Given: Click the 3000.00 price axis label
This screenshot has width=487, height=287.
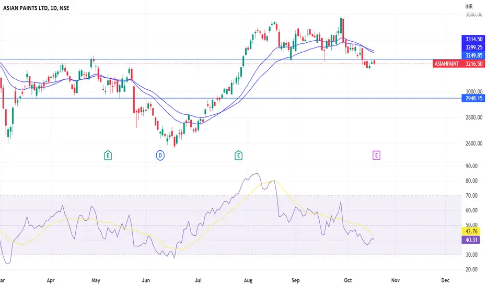Looking at the screenshot, I should [474, 91].
